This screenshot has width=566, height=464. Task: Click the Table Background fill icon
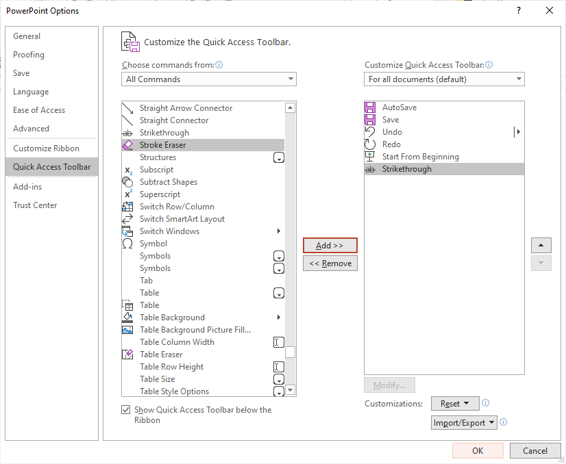tap(127, 318)
